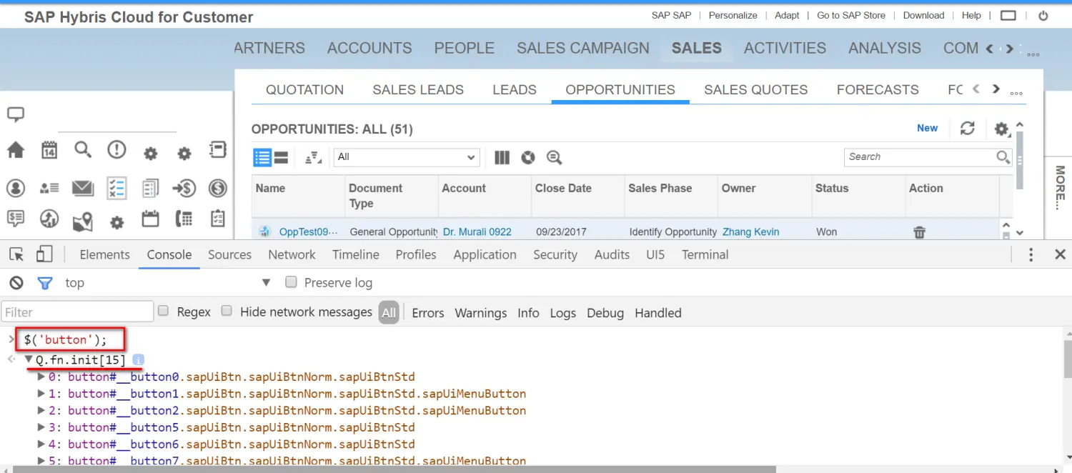The height and width of the screenshot is (473, 1072).
Task: Expand the button#__button5 entry
Action: pos(41,427)
